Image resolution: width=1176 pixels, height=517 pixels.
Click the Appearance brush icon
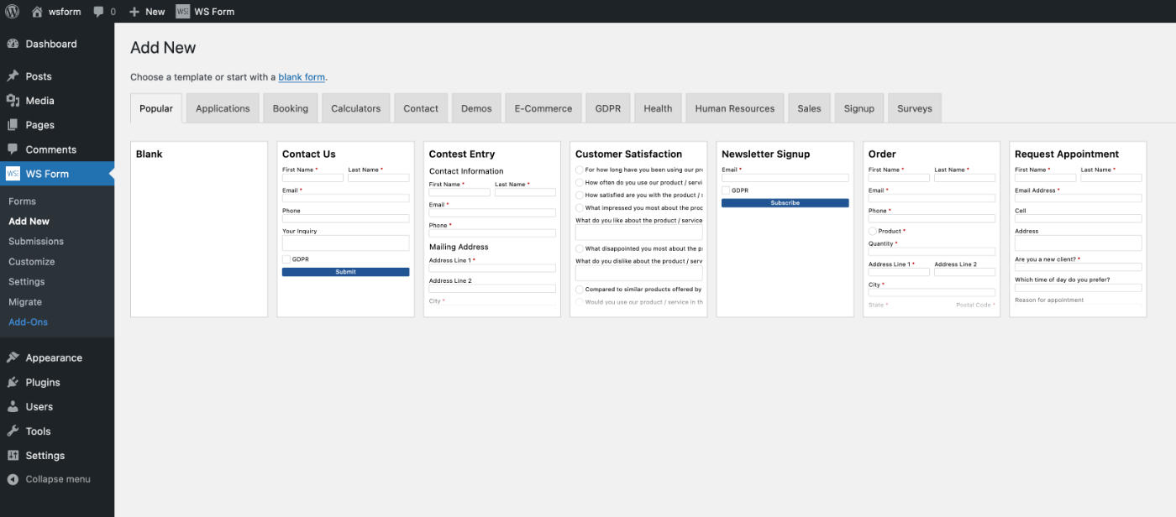pyautogui.click(x=13, y=357)
